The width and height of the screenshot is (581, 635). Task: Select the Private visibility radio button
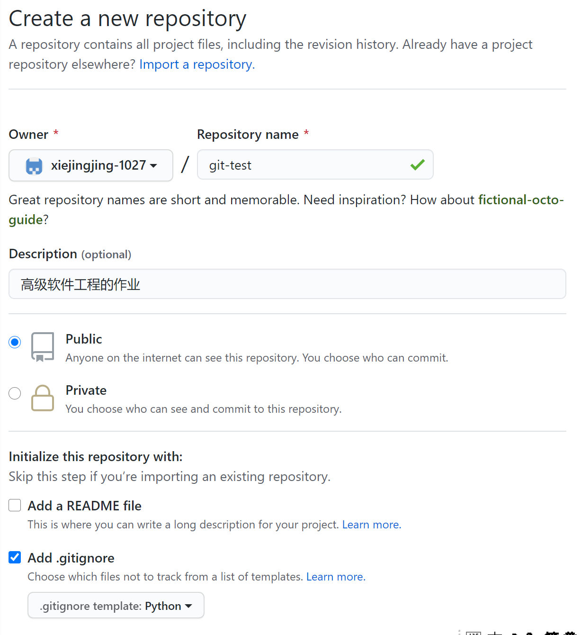click(15, 393)
